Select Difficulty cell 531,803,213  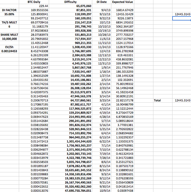coord(71,35)
